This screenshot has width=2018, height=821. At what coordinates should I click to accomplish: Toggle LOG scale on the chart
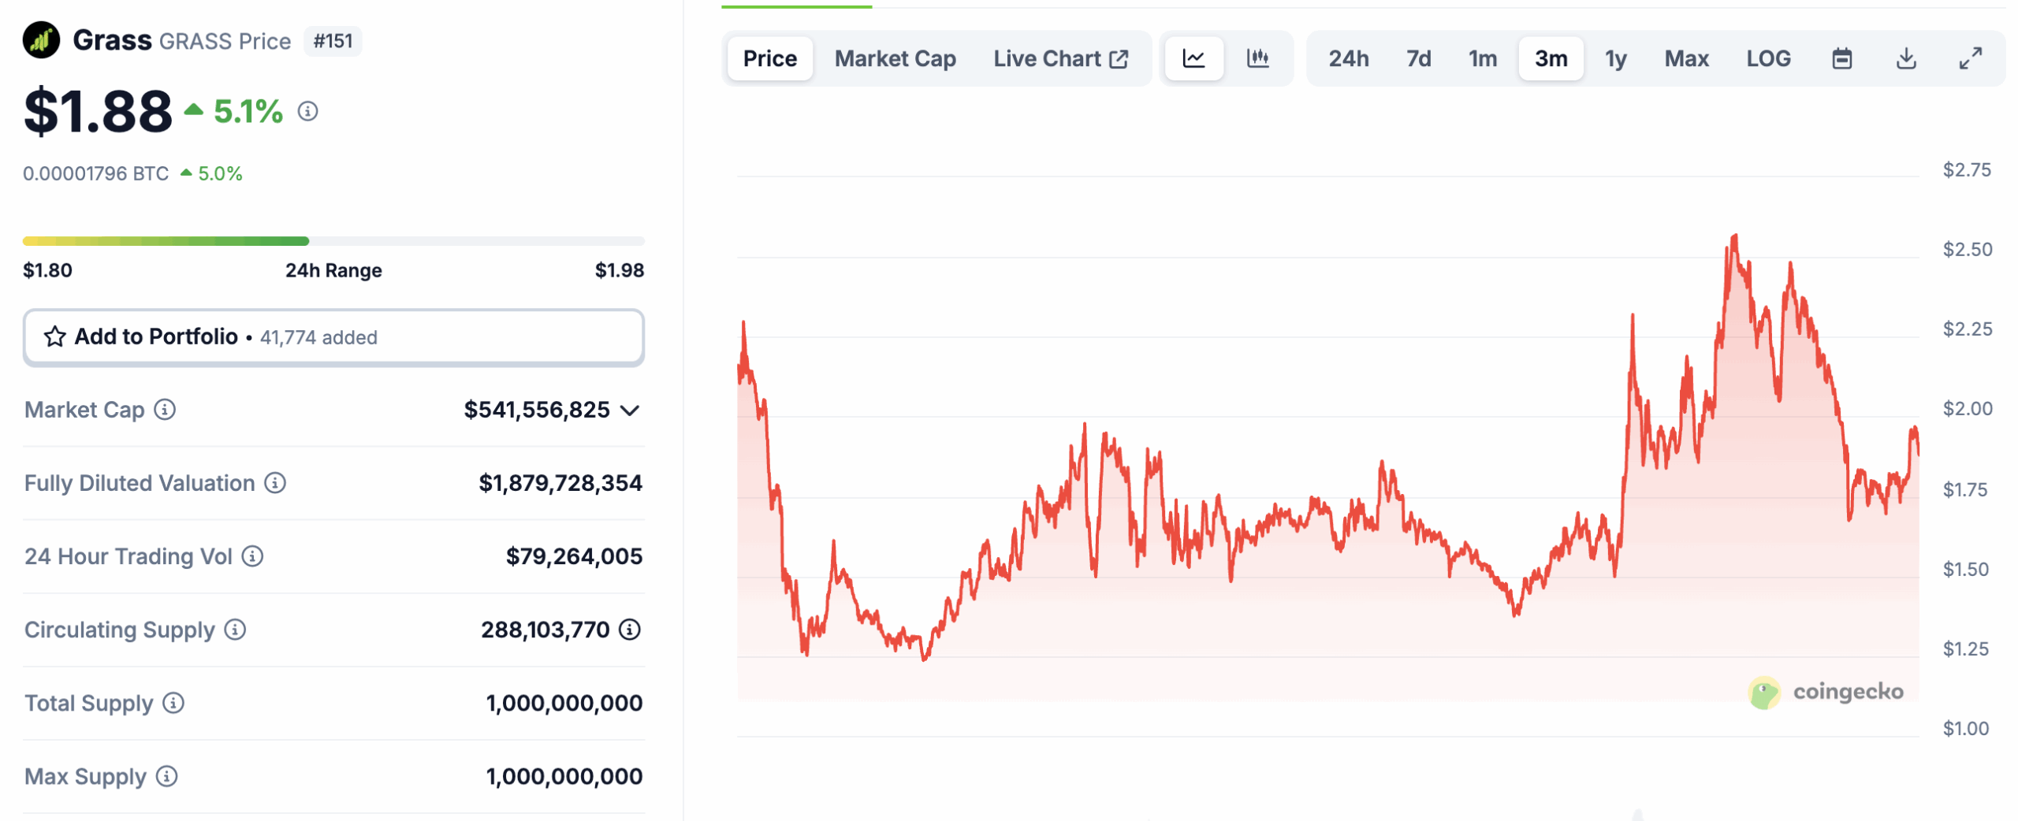[x=1768, y=58]
